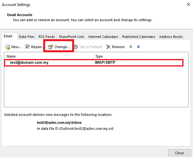Open the SharePoint Lists tab
The width and height of the screenshot is (193, 158).
(71, 37)
